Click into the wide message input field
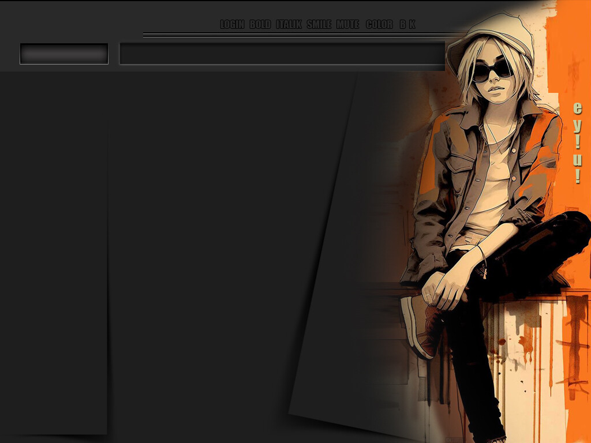The height and width of the screenshot is (443, 591). (282, 54)
